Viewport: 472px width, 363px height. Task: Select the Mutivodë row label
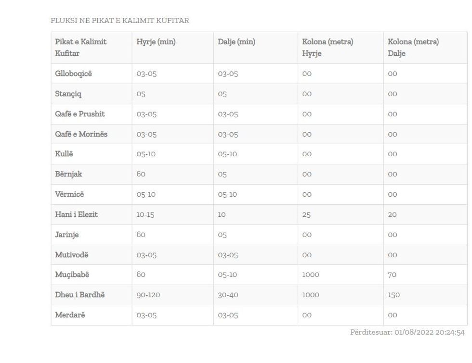coord(72,255)
